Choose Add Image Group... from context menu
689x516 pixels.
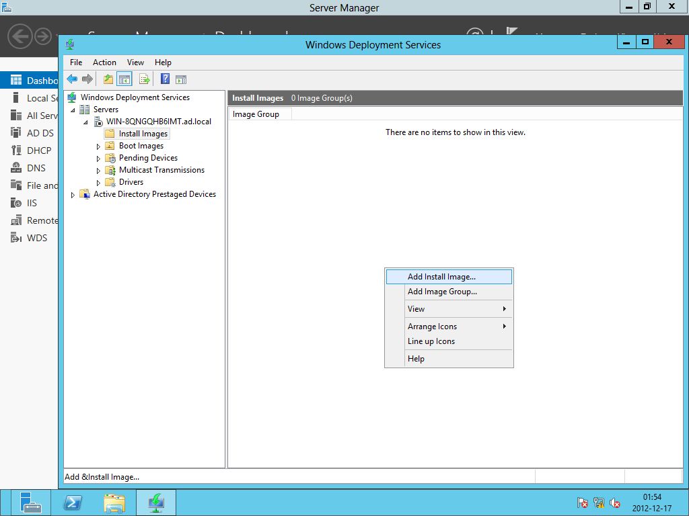coord(449,292)
